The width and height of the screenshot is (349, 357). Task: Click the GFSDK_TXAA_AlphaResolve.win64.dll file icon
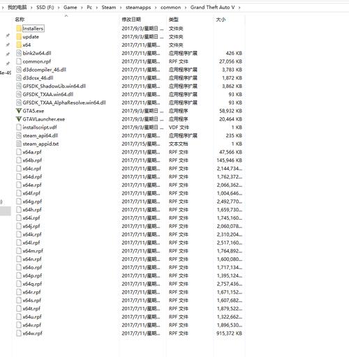click(x=19, y=102)
